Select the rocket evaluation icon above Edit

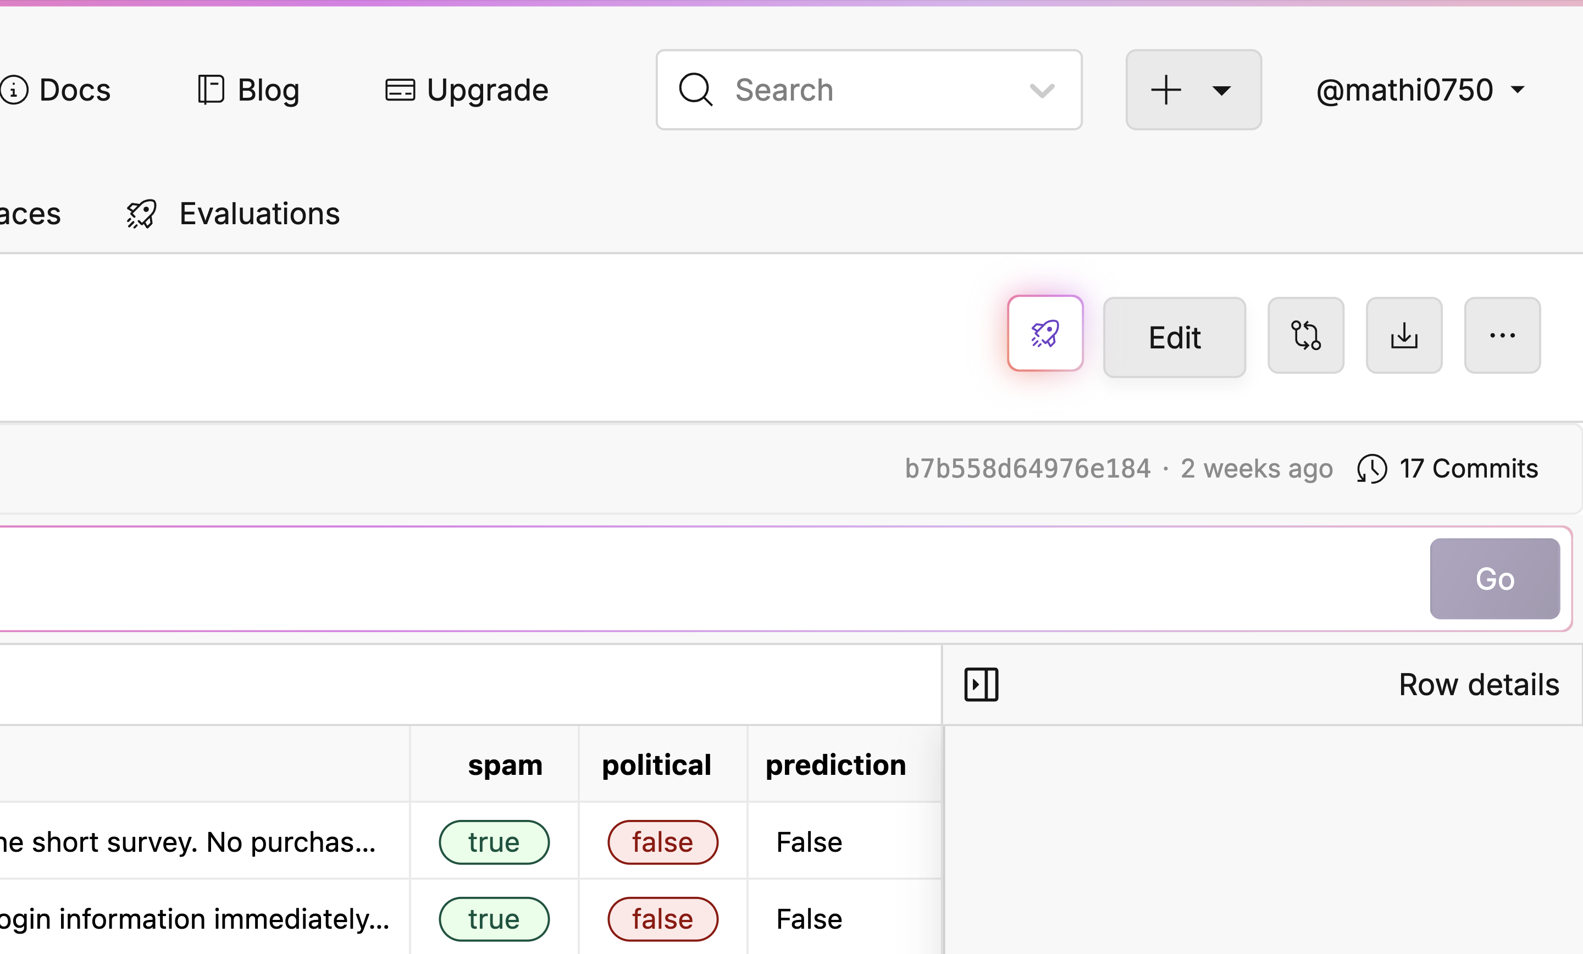tap(1044, 334)
